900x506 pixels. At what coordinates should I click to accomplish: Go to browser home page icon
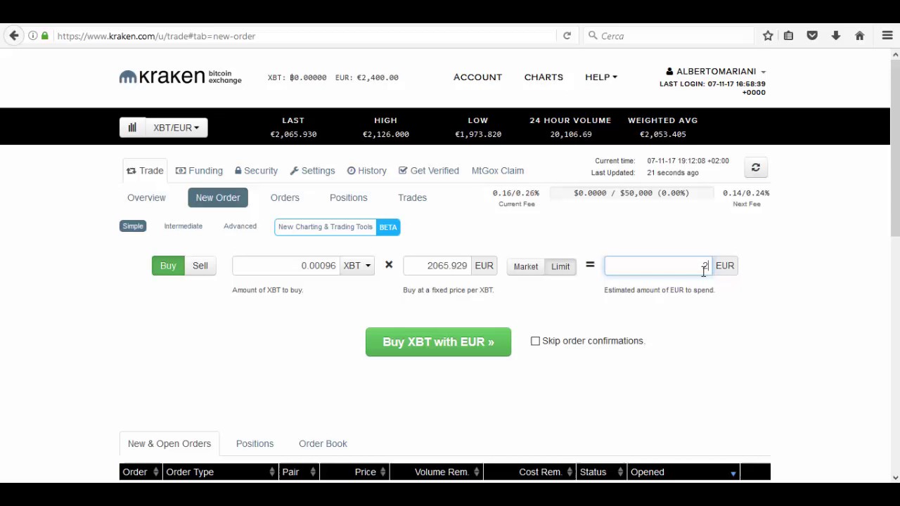(x=859, y=36)
